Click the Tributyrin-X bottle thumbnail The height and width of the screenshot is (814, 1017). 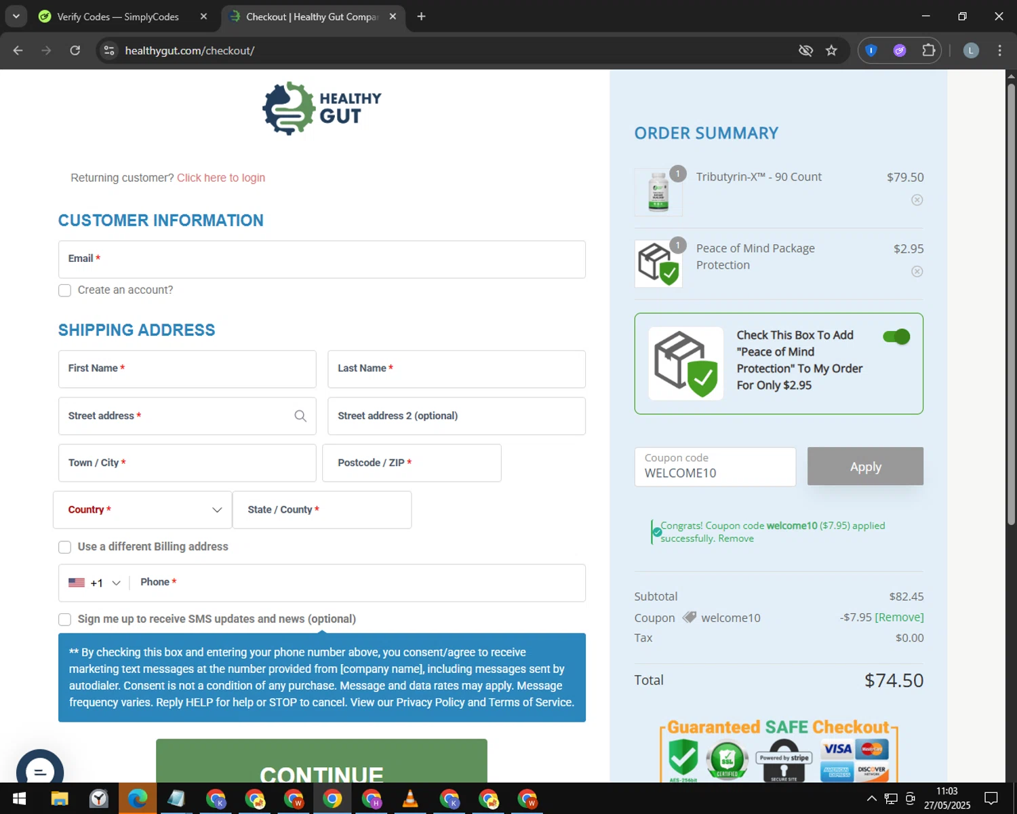(x=658, y=193)
